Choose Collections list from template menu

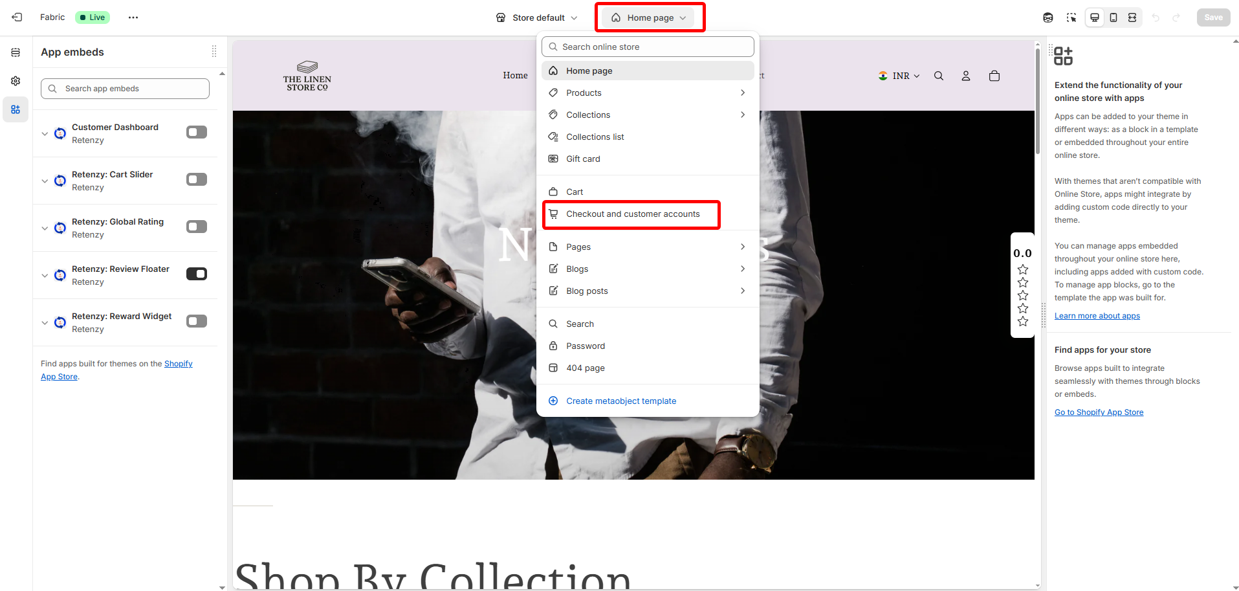click(595, 137)
